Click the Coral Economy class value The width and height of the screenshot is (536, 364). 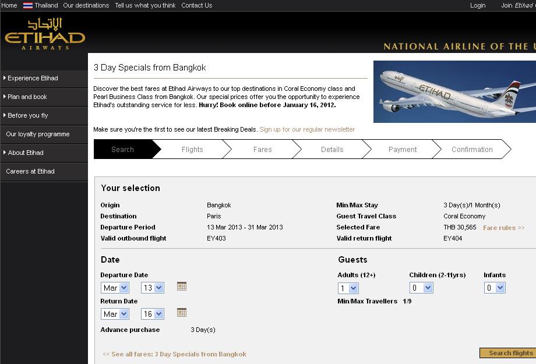point(464,216)
